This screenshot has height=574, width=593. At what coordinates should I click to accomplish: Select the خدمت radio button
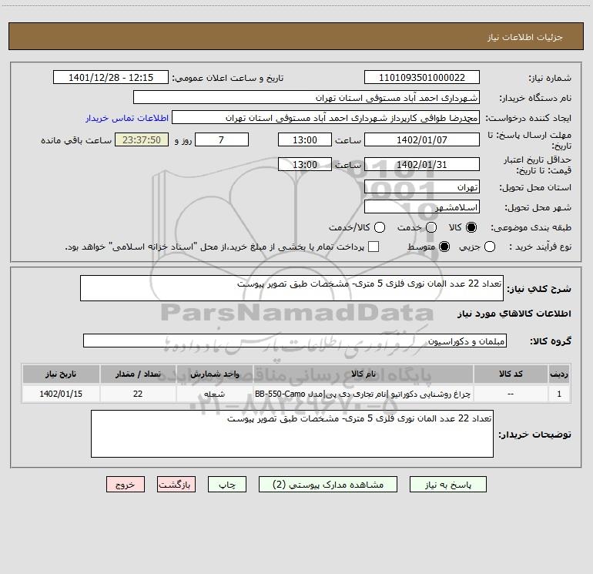[431, 227]
